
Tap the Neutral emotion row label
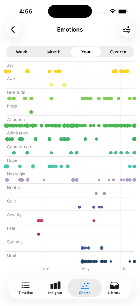point(14,188)
